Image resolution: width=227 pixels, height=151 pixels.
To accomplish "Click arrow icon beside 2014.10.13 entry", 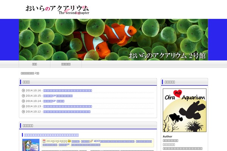I will (23, 106).
